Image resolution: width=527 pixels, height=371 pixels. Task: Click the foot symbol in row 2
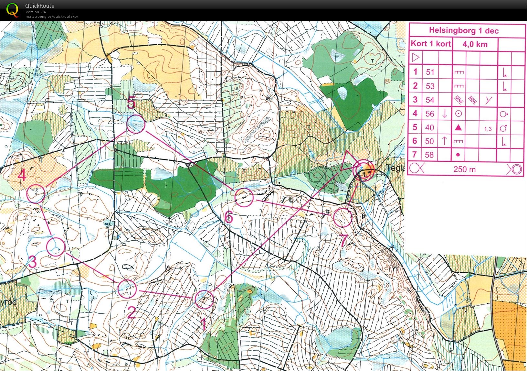(x=505, y=86)
